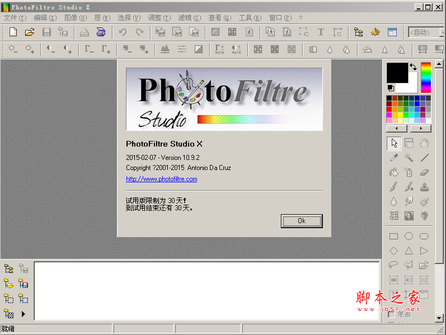The image size is (446, 335).
Task: Select the blur water drop tool
Action: click(393, 201)
